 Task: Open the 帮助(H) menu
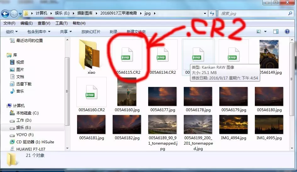tap(79, 23)
